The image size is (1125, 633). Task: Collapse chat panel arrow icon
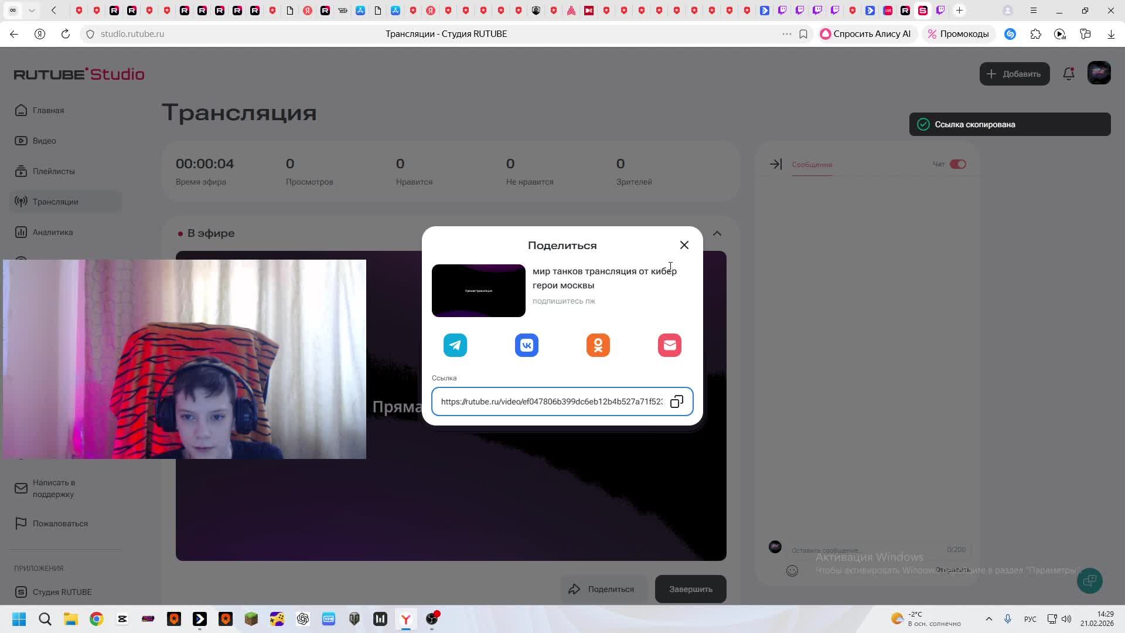tap(775, 165)
